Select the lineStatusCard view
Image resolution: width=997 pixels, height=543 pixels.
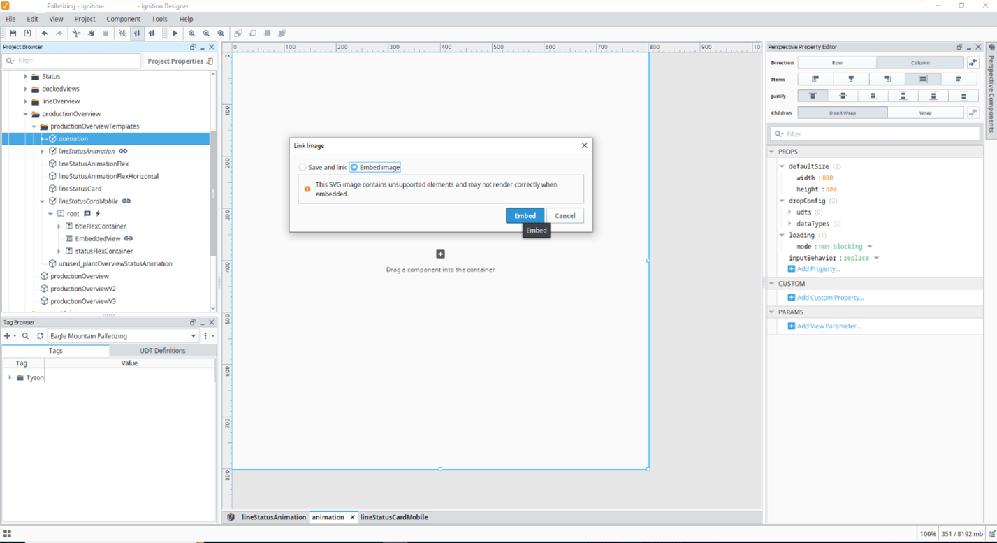[x=80, y=189]
